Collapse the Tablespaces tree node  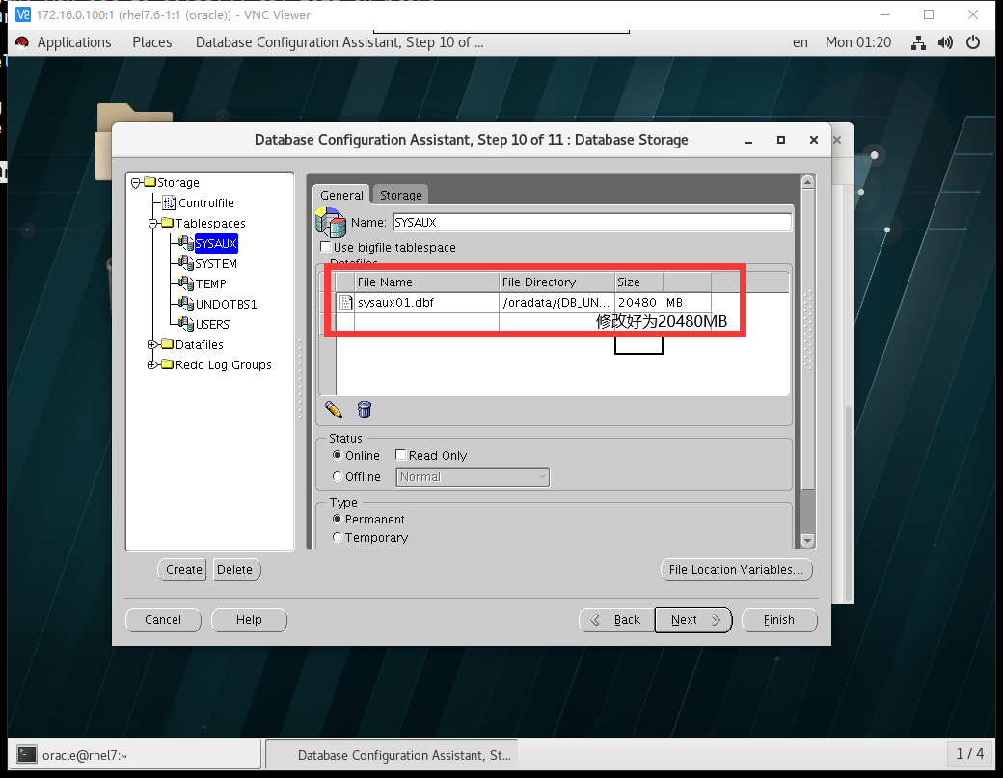153,223
